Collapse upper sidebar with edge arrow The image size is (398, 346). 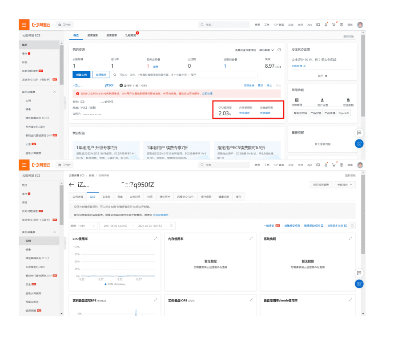[x=65, y=103]
